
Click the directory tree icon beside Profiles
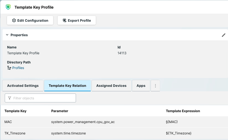[9, 68]
